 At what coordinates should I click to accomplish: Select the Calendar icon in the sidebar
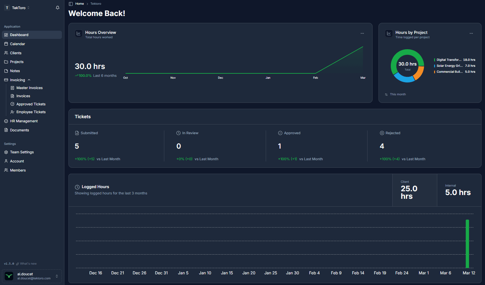[x=6, y=44]
